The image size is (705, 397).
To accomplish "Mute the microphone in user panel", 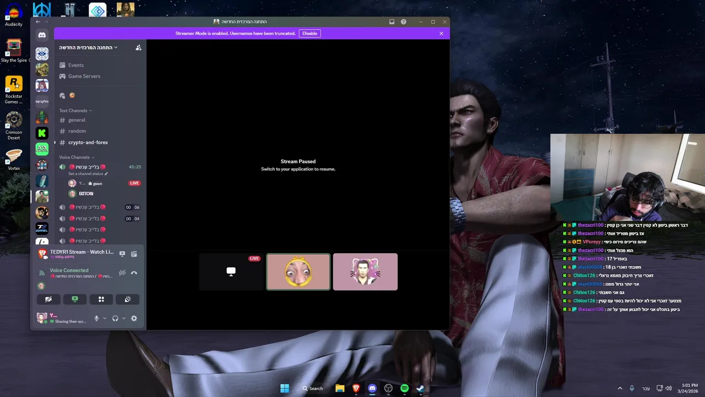I will click(96, 318).
